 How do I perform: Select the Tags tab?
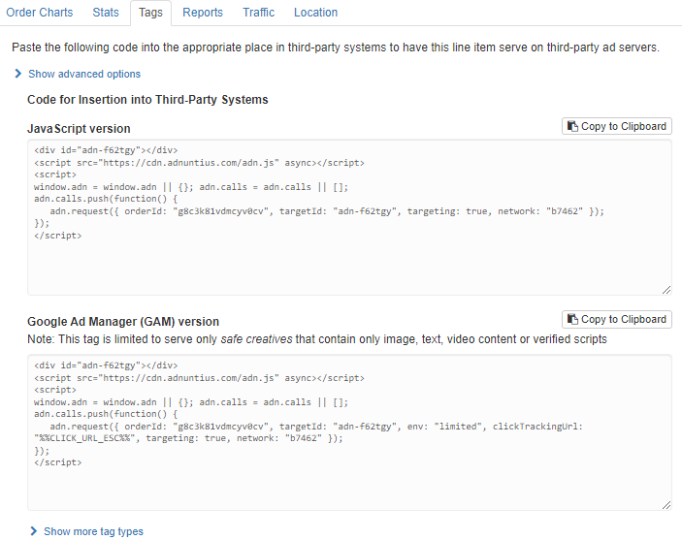pyautogui.click(x=150, y=13)
